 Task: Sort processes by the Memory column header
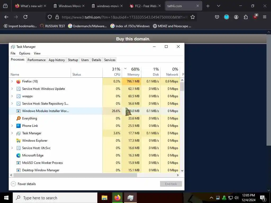[132, 72]
